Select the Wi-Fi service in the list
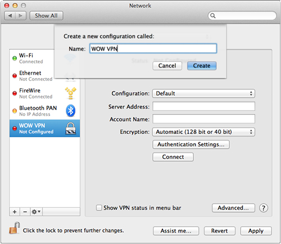Viewport: 281px width, 244px height. (x=32, y=58)
